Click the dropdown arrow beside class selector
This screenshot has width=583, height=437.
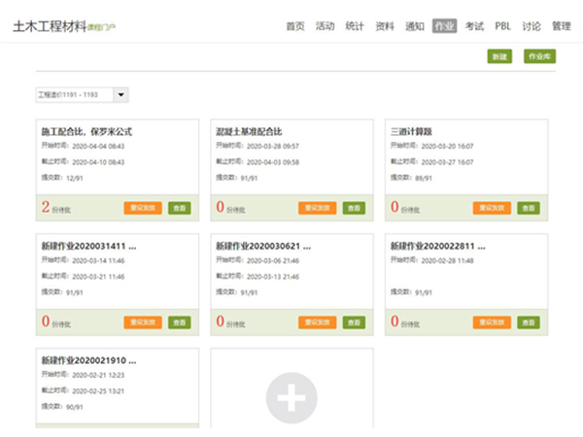(120, 95)
